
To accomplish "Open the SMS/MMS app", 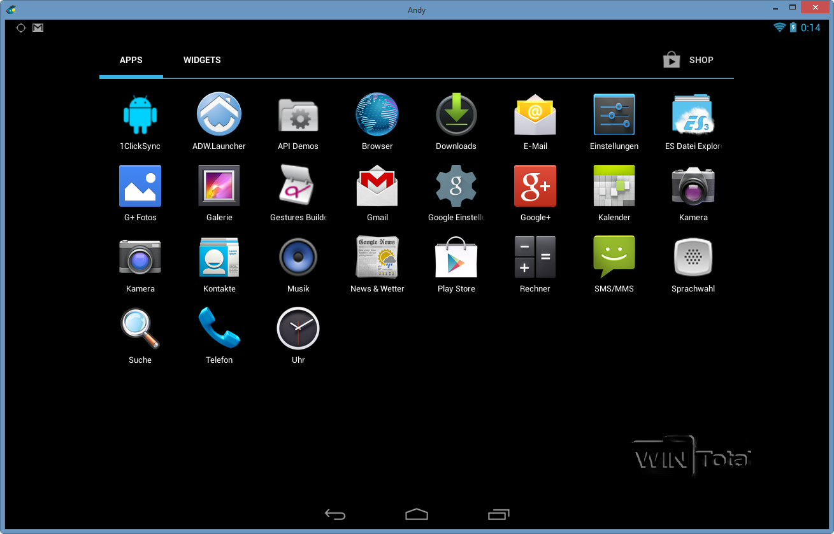I will [x=614, y=257].
